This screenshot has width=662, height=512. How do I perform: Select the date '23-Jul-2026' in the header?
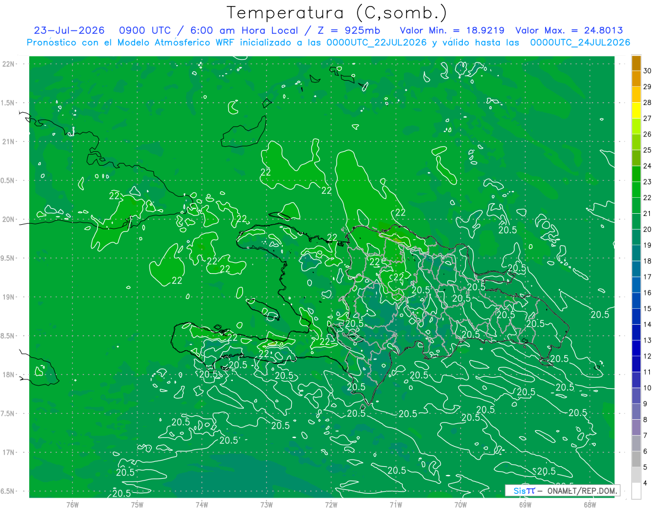click(x=69, y=30)
